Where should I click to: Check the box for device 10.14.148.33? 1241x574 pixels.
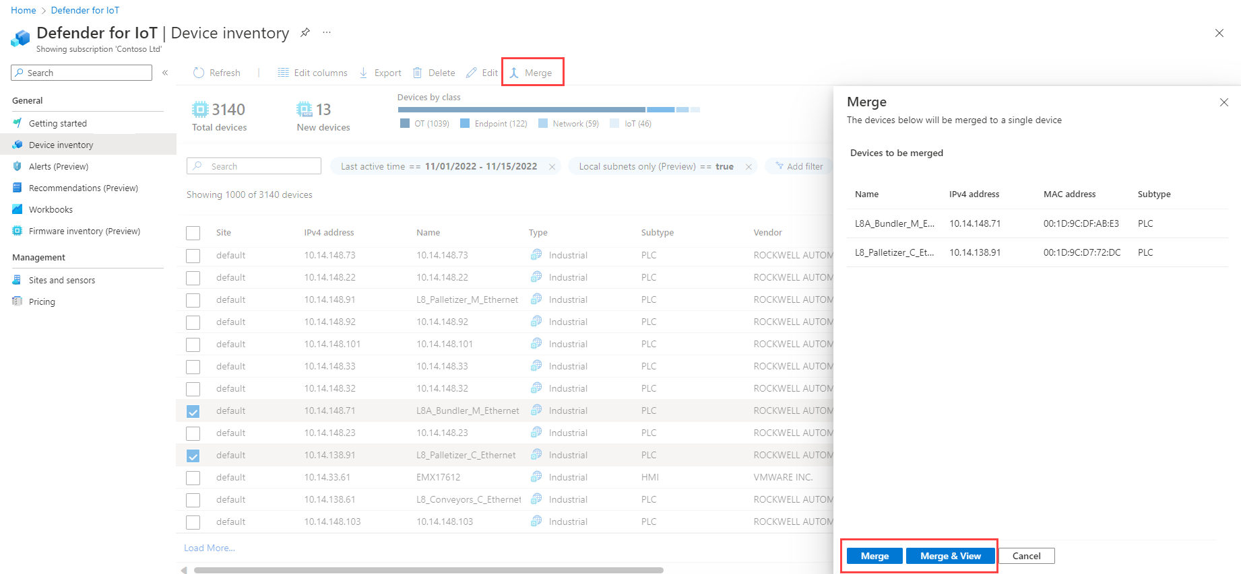[x=193, y=367]
